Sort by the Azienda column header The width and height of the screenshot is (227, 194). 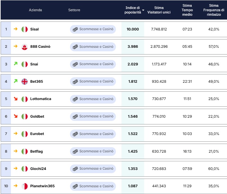point(35,10)
